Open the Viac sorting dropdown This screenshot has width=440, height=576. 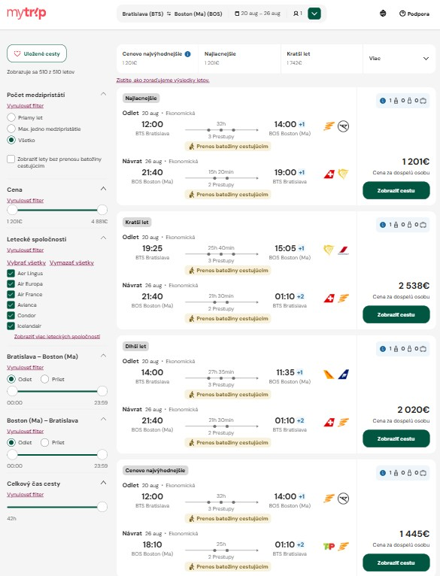399,59
